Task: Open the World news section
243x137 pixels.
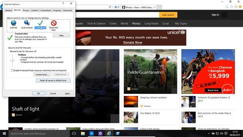Action: point(124,24)
